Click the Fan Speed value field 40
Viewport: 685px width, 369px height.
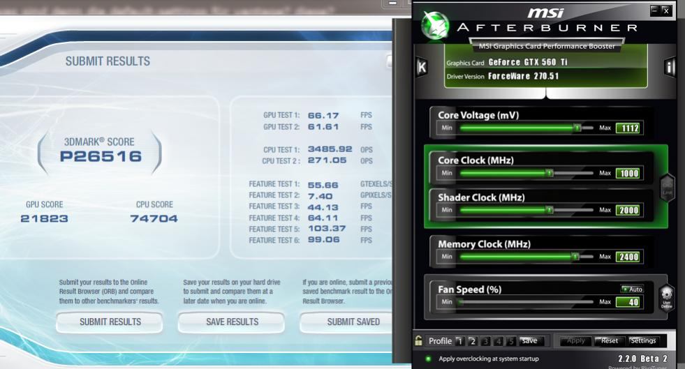tap(628, 302)
